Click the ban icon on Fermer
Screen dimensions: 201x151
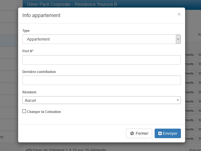132,134
